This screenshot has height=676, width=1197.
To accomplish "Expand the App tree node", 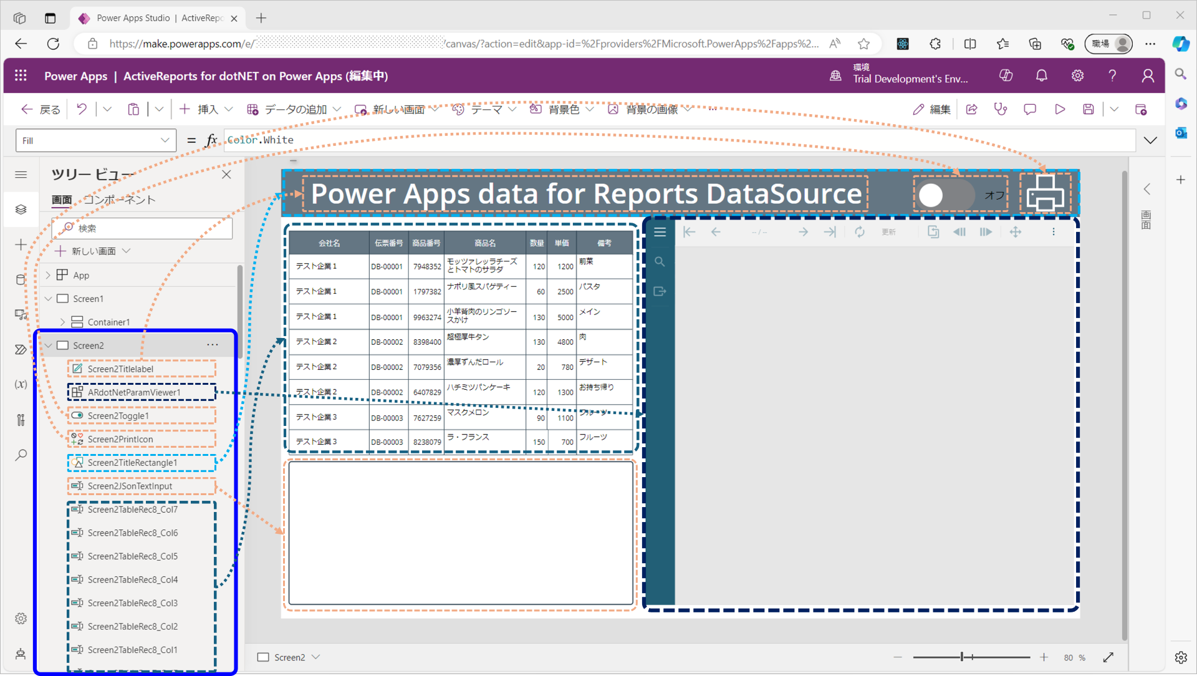I will click(48, 275).
